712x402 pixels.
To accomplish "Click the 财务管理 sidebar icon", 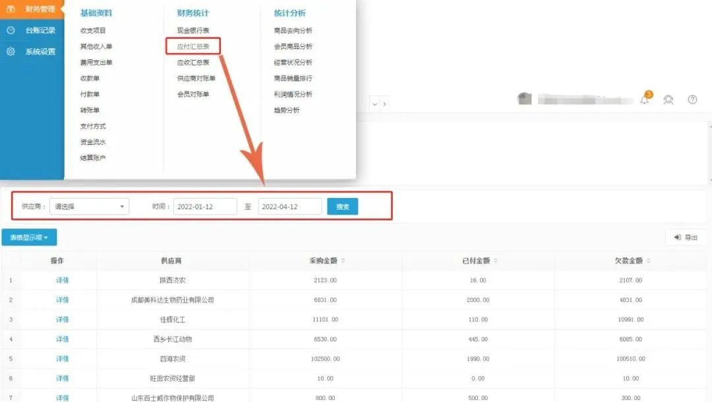I will [x=11, y=9].
